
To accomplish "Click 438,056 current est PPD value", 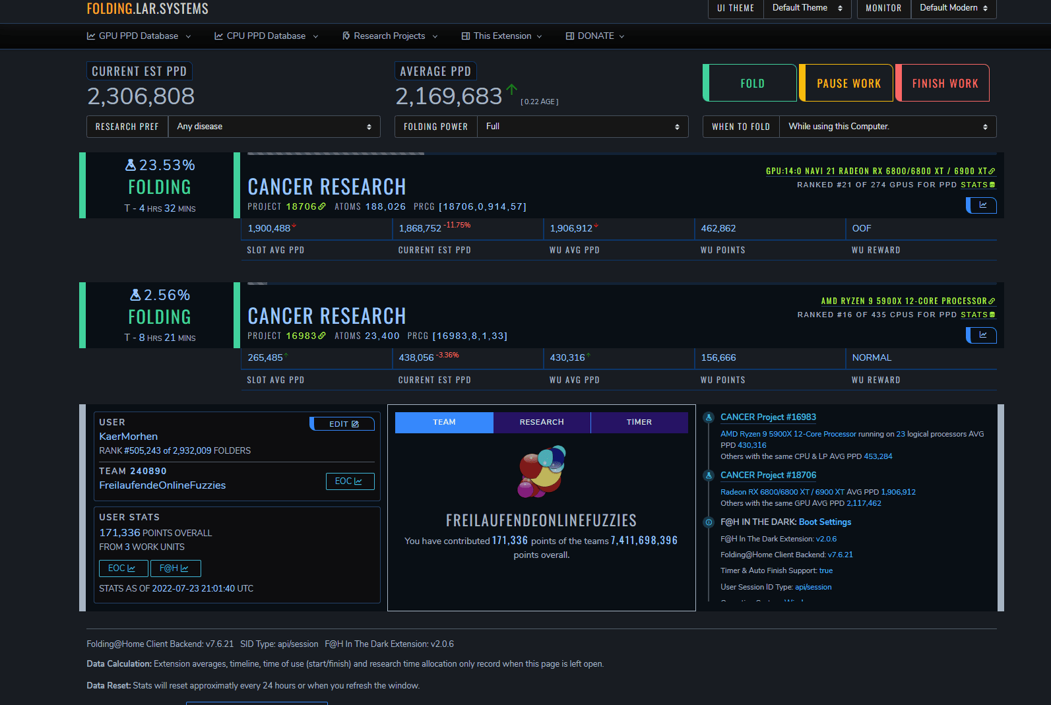I will click(416, 357).
